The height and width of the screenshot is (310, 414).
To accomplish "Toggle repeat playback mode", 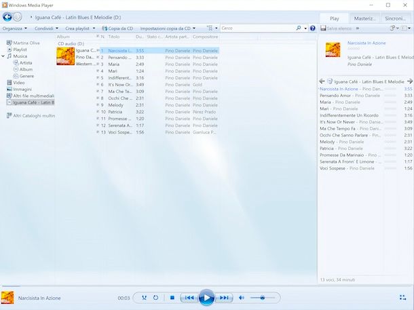I will [156, 298].
